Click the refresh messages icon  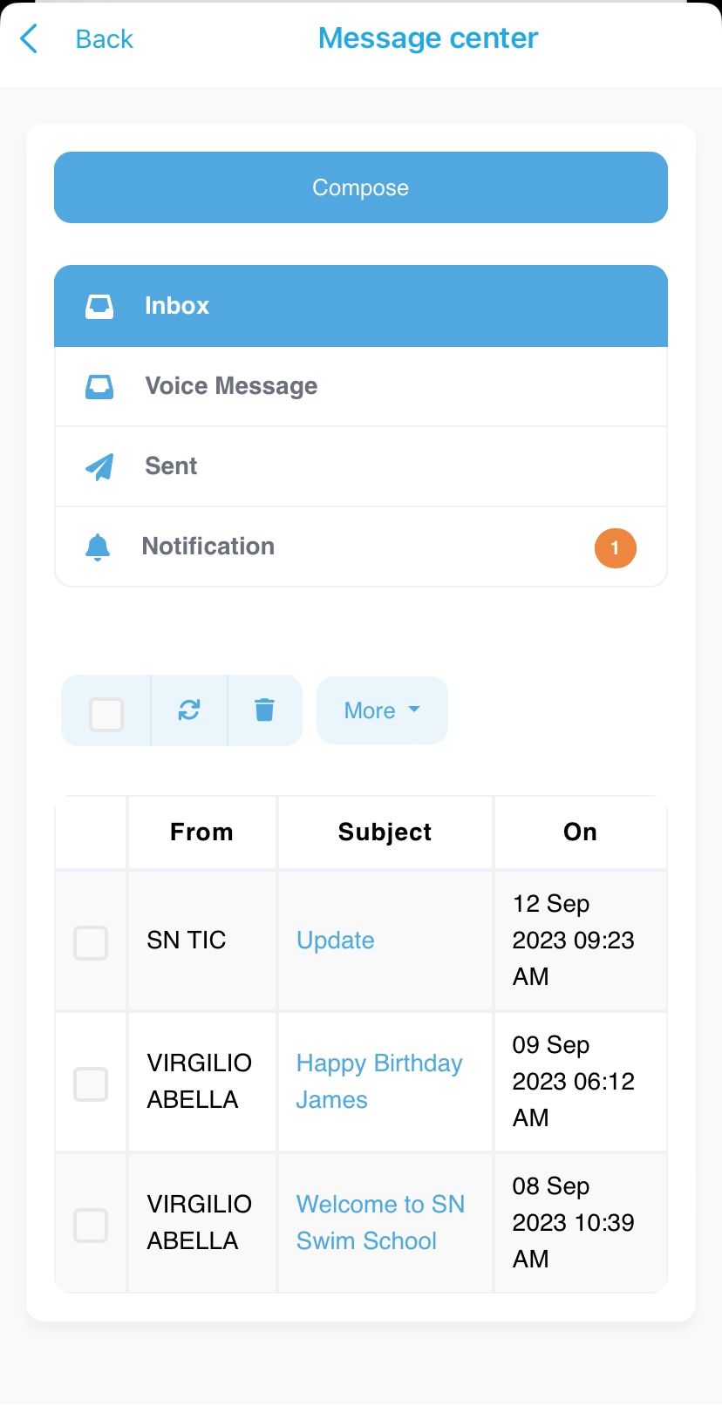click(x=189, y=710)
